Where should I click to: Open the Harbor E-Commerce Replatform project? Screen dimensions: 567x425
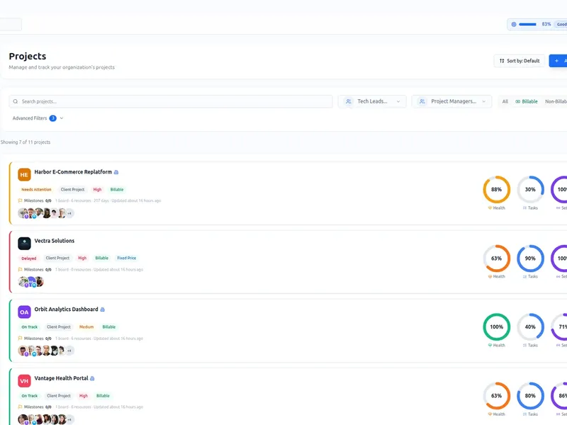click(x=73, y=172)
